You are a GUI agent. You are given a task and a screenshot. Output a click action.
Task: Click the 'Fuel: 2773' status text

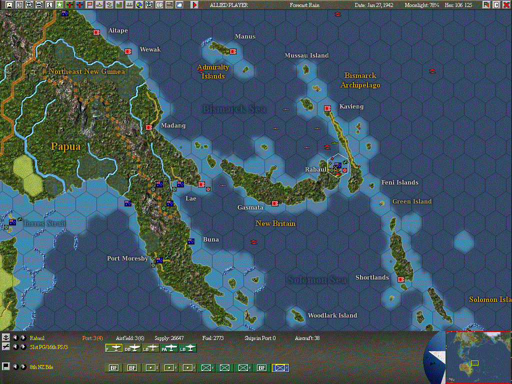coord(213,338)
